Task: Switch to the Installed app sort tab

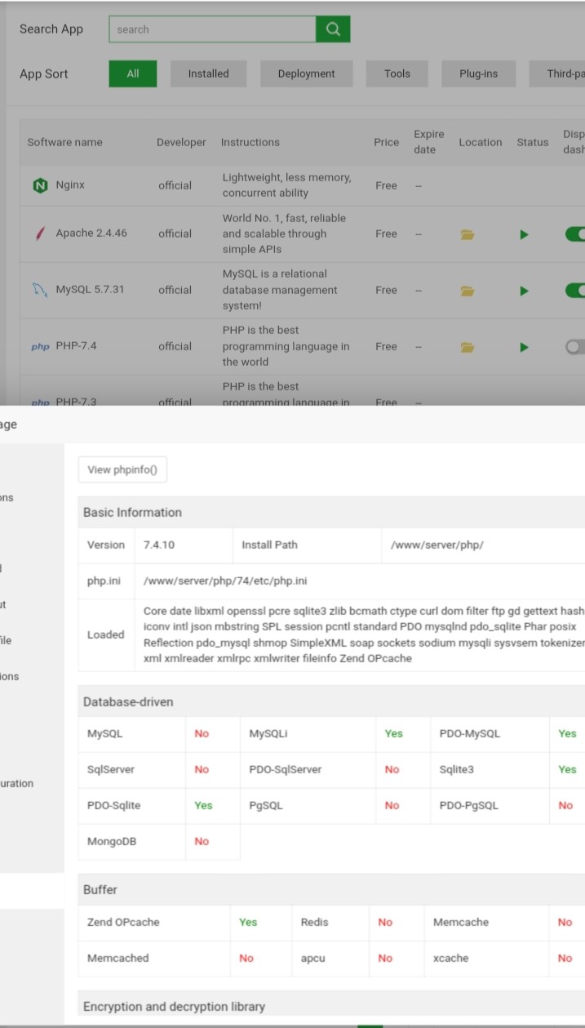Action: pos(208,73)
